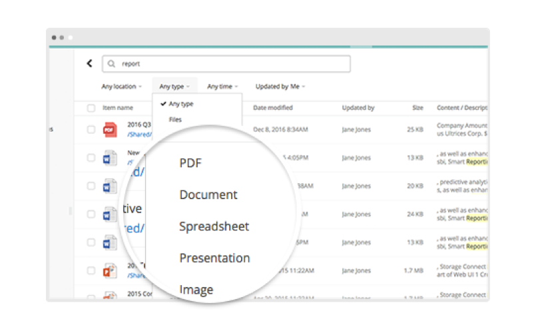Expand the Any time filter dropdown
The width and height of the screenshot is (554, 333).
coord(222,87)
